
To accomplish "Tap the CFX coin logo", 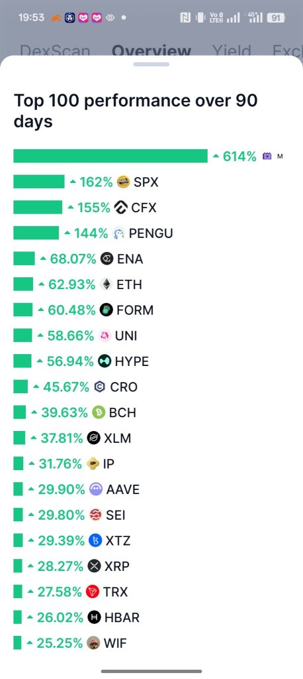I will click(x=121, y=208).
